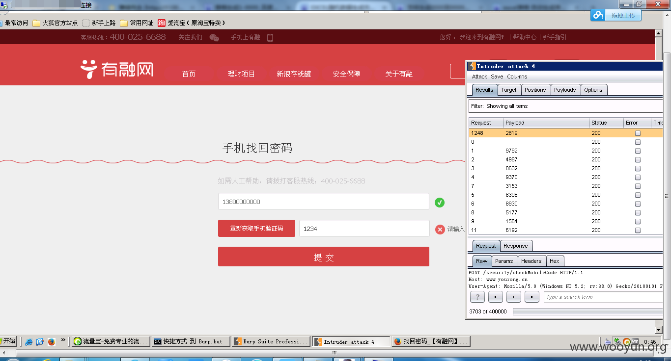Toggle Error checkbox for request 1248
Screen dimensions: 671x361
(638, 133)
